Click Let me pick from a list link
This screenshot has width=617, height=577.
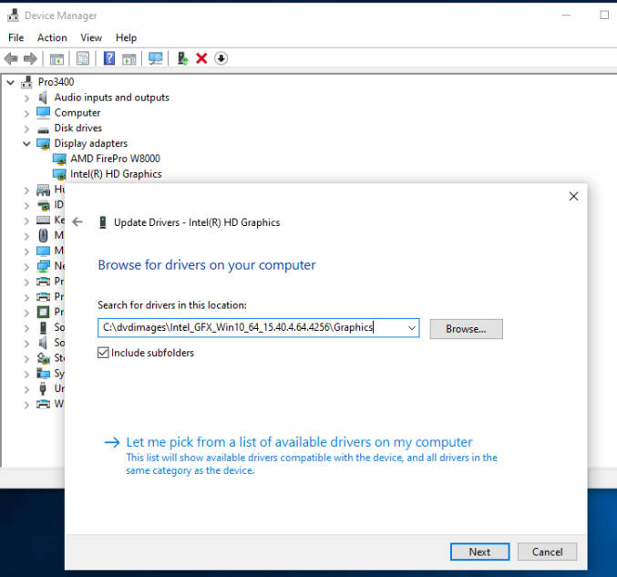299,442
